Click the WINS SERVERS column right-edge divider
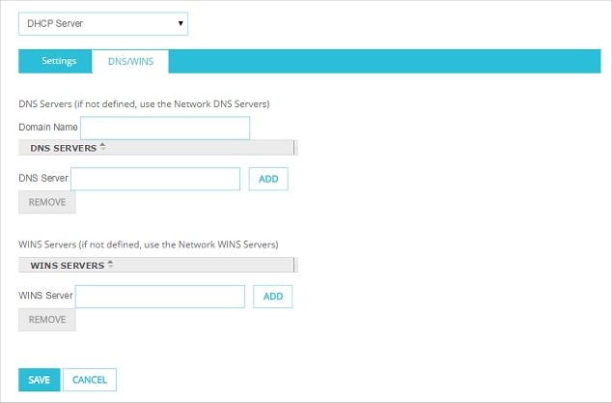The image size is (612, 403). tap(294, 265)
